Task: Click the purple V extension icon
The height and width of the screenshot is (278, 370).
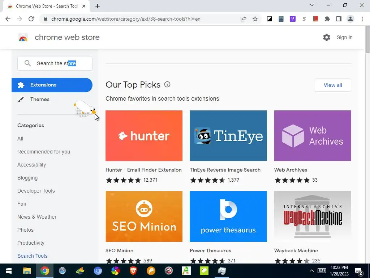Action: (293, 19)
